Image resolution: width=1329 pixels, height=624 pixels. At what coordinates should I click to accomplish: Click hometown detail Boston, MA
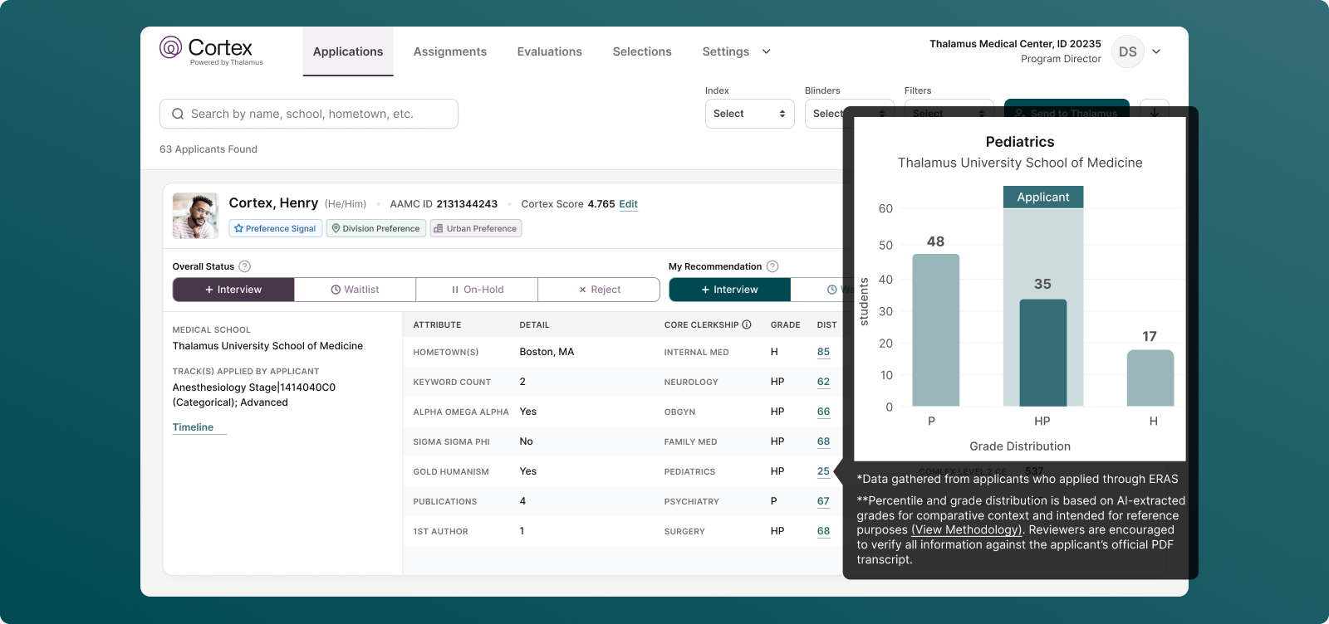(x=547, y=352)
